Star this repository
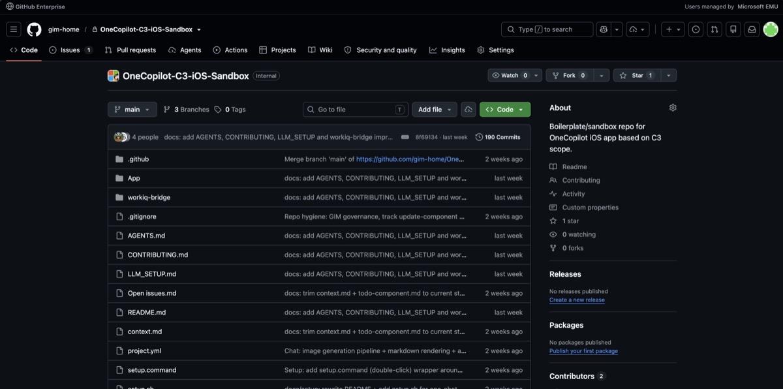The image size is (783, 389). click(632, 76)
